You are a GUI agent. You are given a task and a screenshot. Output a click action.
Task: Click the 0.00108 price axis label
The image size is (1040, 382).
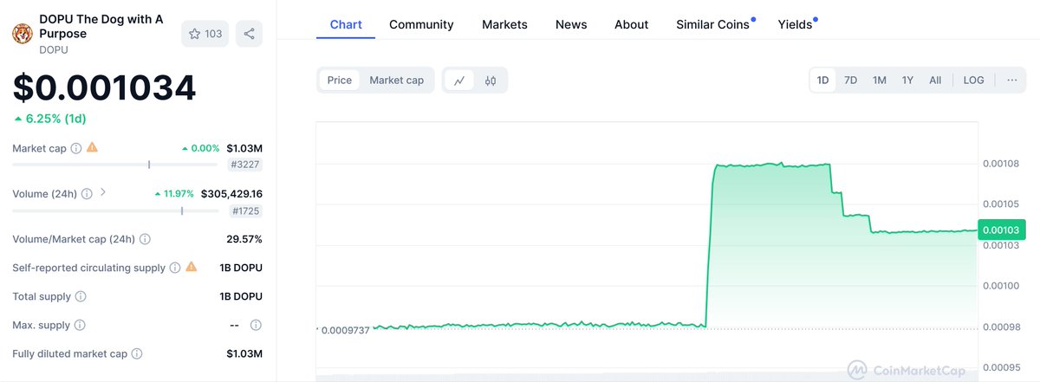1000,164
